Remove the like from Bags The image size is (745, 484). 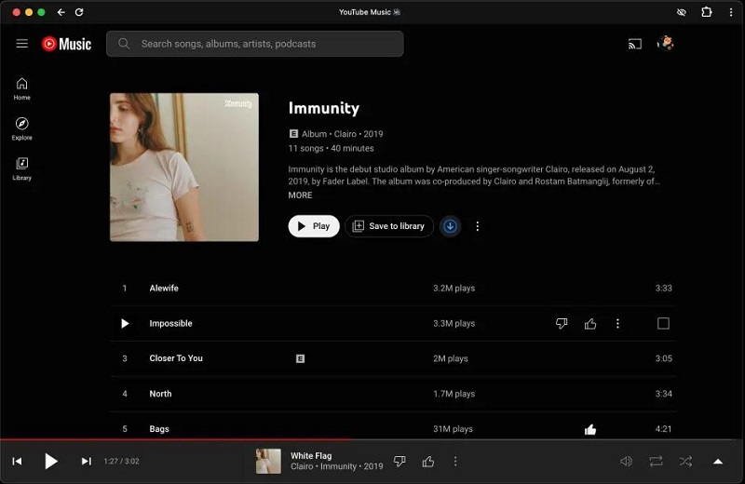[590, 429]
